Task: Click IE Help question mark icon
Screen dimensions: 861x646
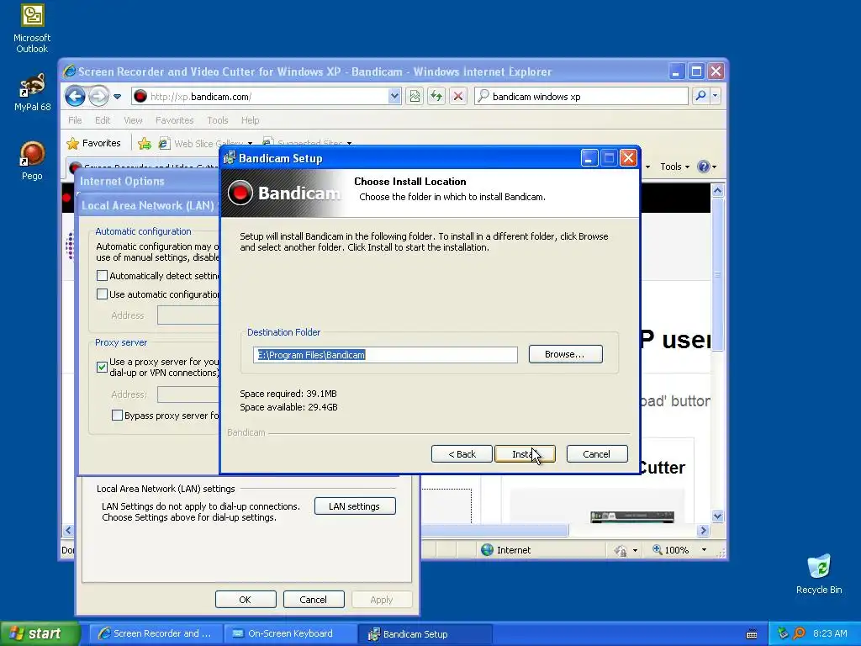Action: [704, 167]
